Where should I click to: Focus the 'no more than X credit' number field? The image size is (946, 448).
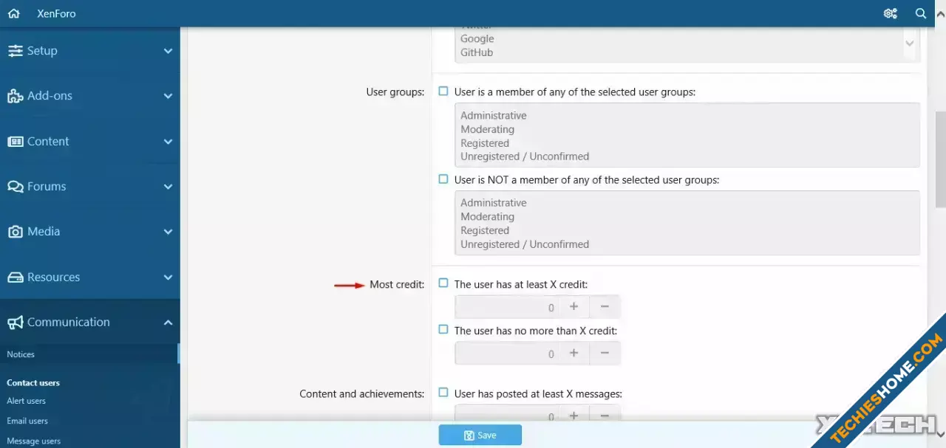click(507, 354)
